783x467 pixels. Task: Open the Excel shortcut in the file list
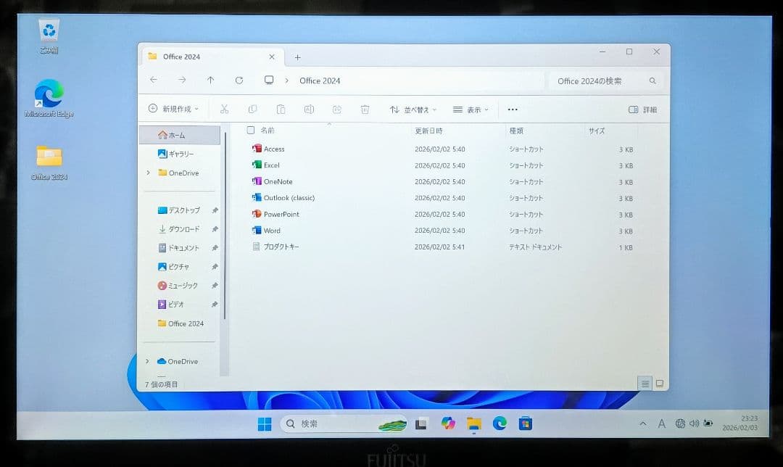(x=270, y=165)
